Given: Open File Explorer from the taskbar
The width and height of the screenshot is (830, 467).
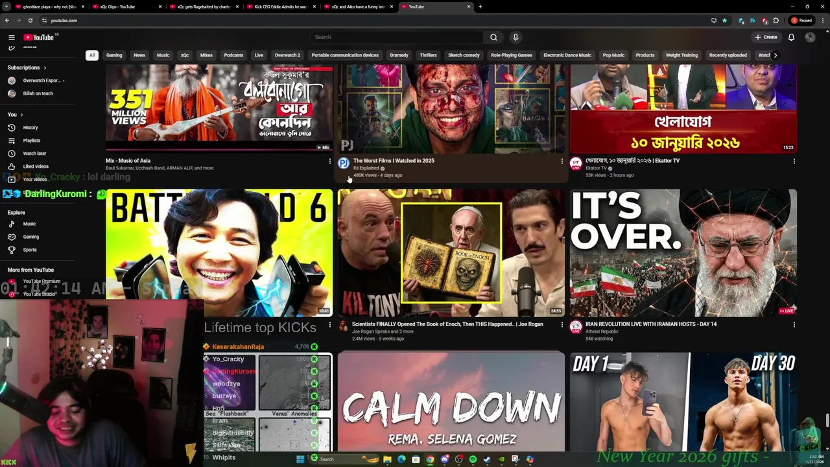Looking at the screenshot, I should click(387, 459).
